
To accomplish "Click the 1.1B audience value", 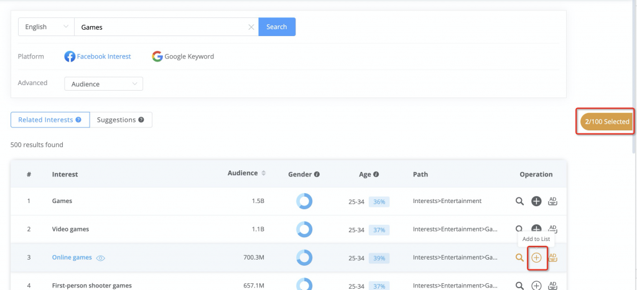I will pos(258,229).
